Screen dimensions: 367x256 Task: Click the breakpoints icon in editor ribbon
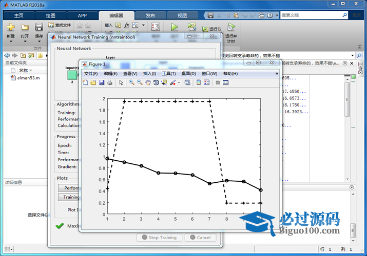tap(156, 27)
